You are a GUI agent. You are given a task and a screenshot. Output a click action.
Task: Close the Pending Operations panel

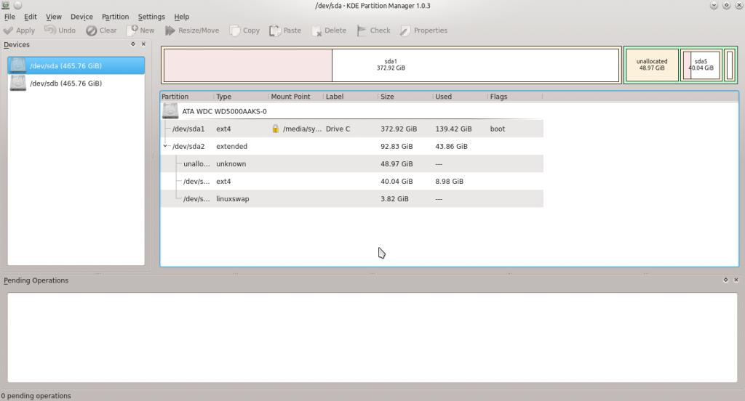736,280
